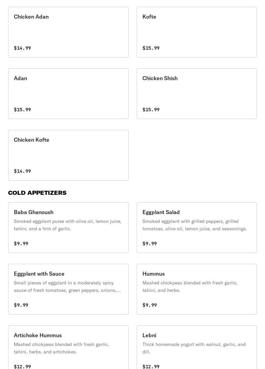Choose the Eggplant with Sauce item
Image resolution: width=265 pixels, height=369 pixels.
coord(68,289)
